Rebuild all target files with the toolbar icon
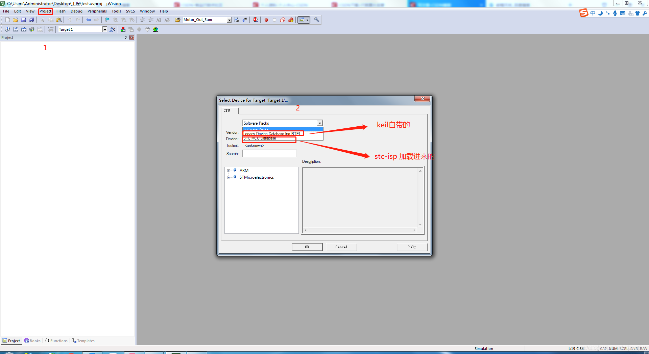This screenshot has height=354, width=649. [24, 29]
